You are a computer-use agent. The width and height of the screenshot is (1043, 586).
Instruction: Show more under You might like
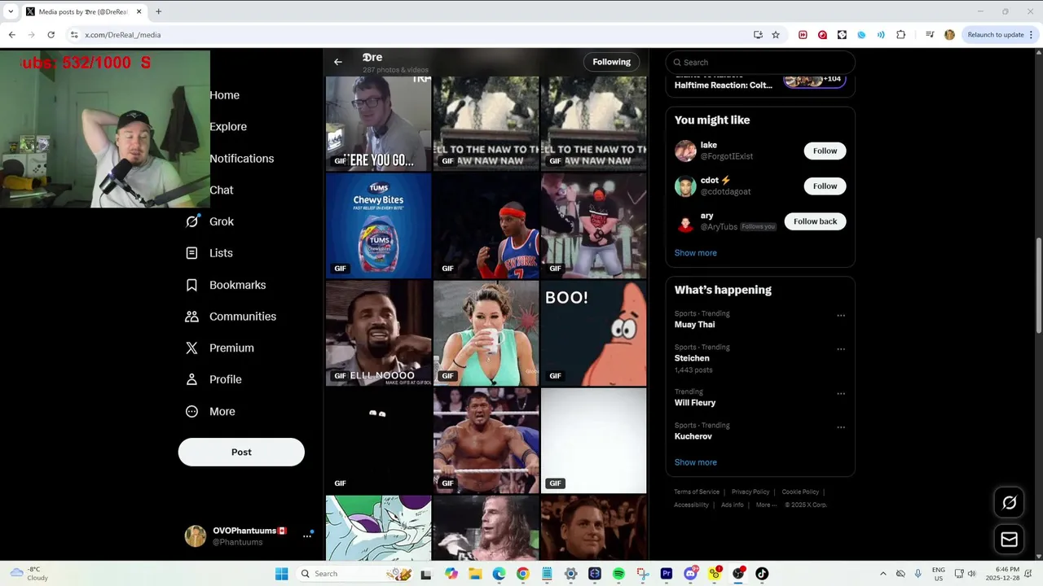(695, 253)
